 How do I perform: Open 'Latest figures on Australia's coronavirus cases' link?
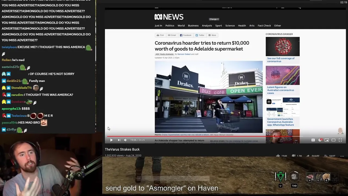(280, 90)
